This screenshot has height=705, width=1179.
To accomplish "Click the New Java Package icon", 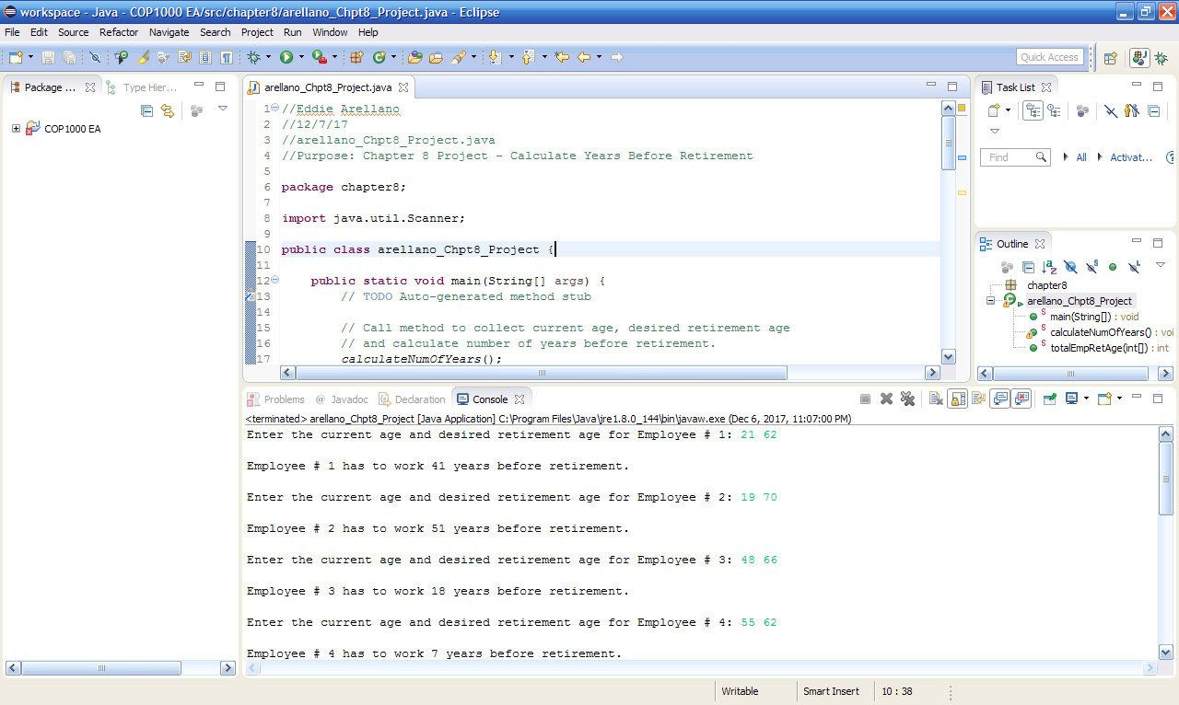I will pyautogui.click(x=357, y=57).
